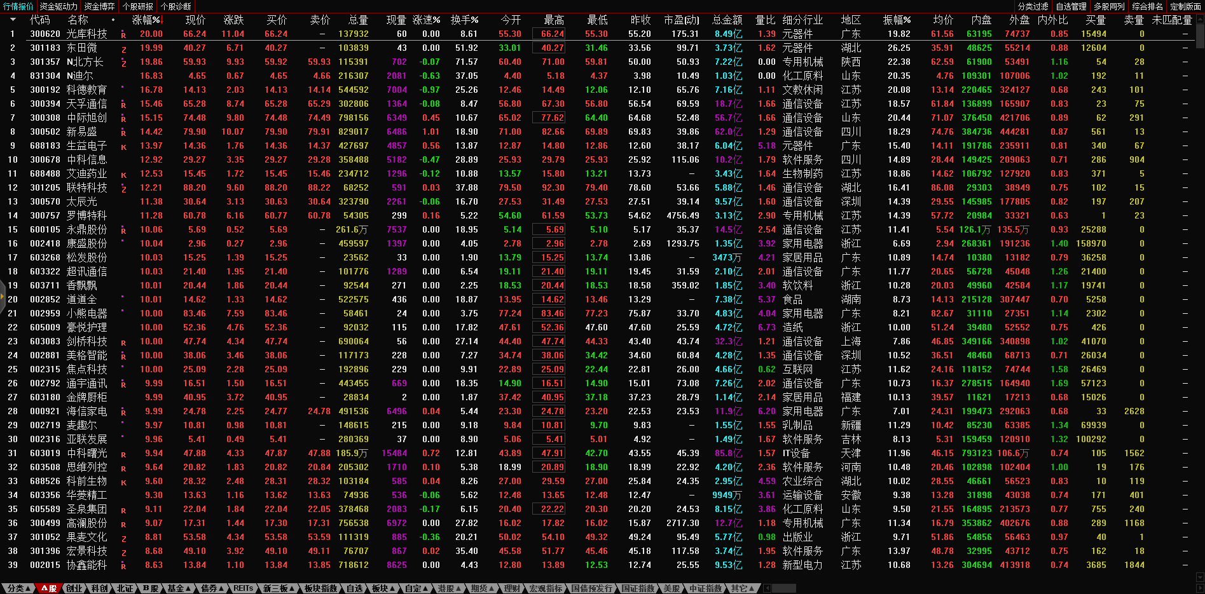Click the Z marker beside 东田微
The height and width of the screenshot is (594, 1205).
pos(123,49)
